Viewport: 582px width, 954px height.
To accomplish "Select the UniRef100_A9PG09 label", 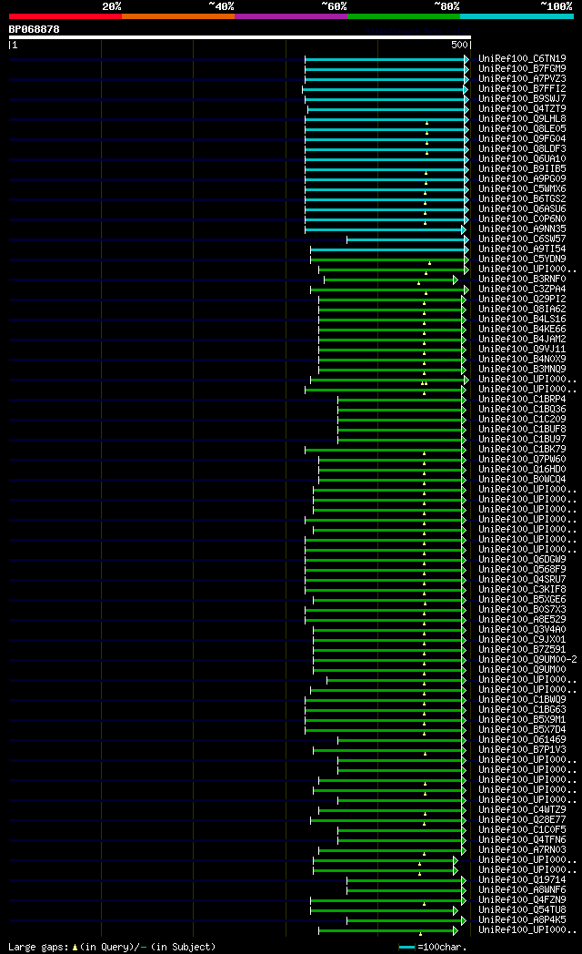I will (x=522, y=178).
